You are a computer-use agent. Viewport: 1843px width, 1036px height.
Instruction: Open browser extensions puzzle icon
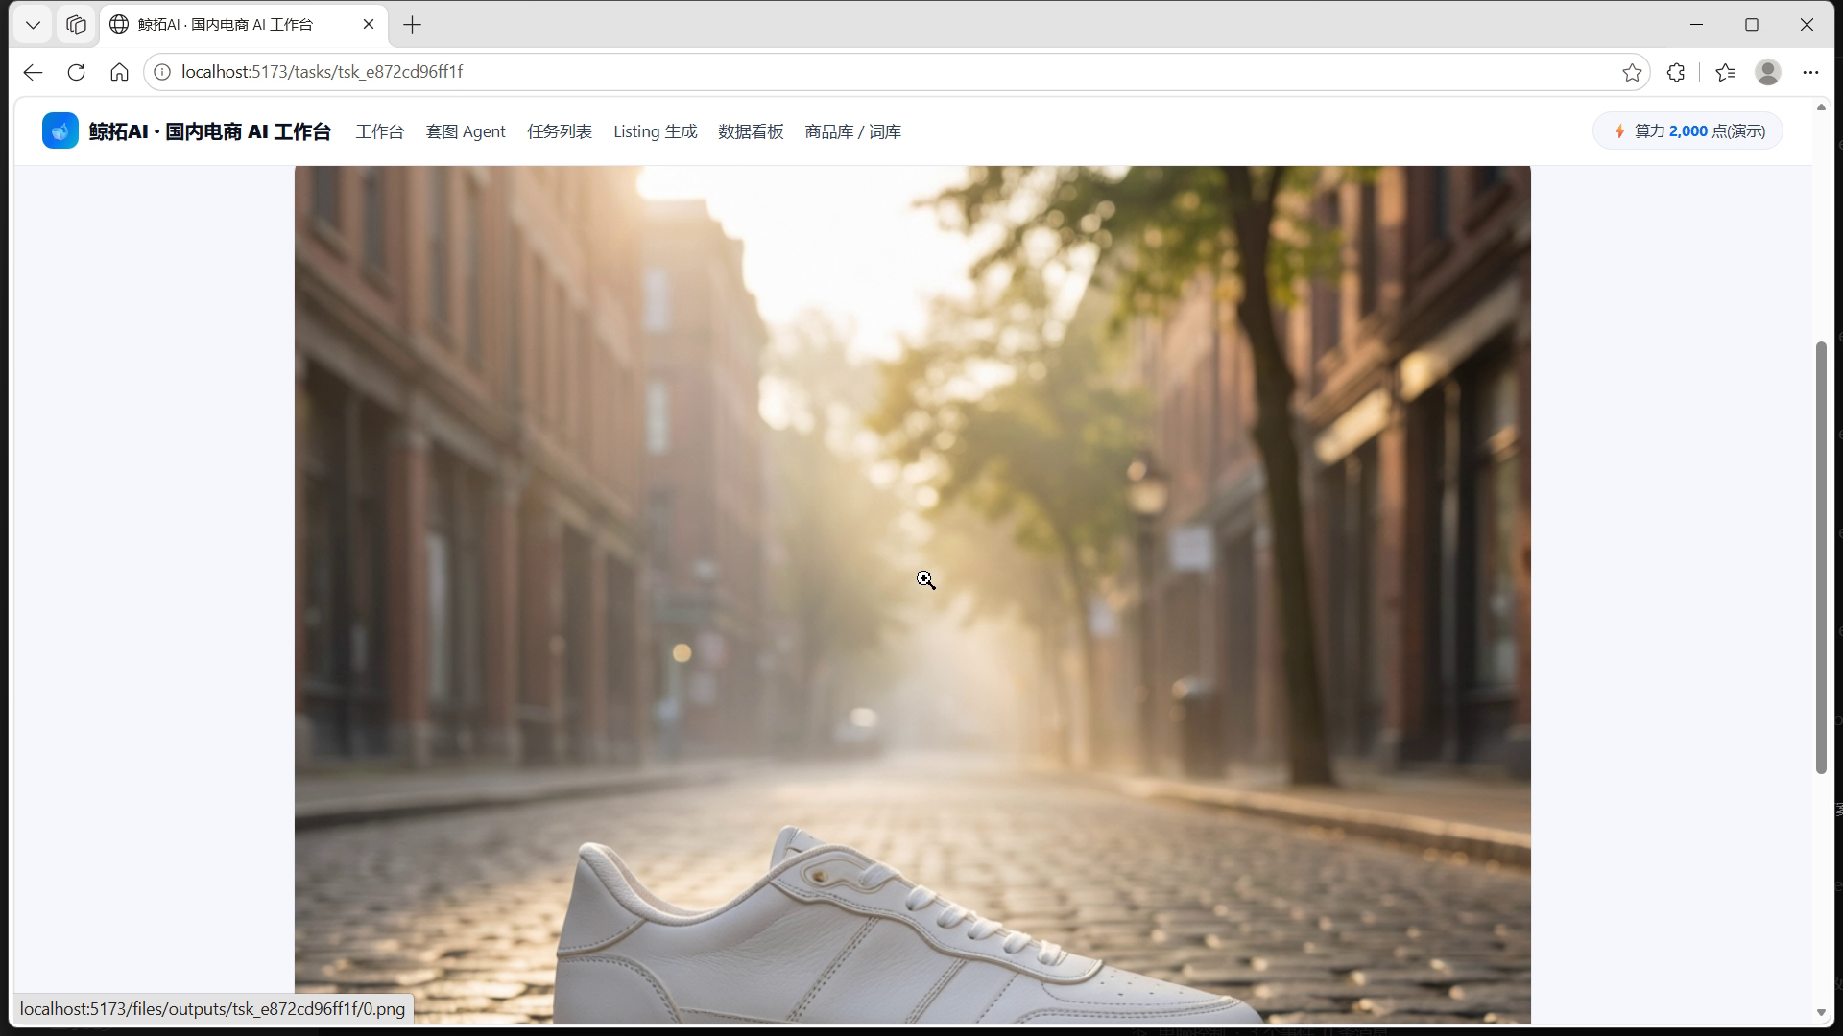pyautogui.click(x=1676, y=72)
